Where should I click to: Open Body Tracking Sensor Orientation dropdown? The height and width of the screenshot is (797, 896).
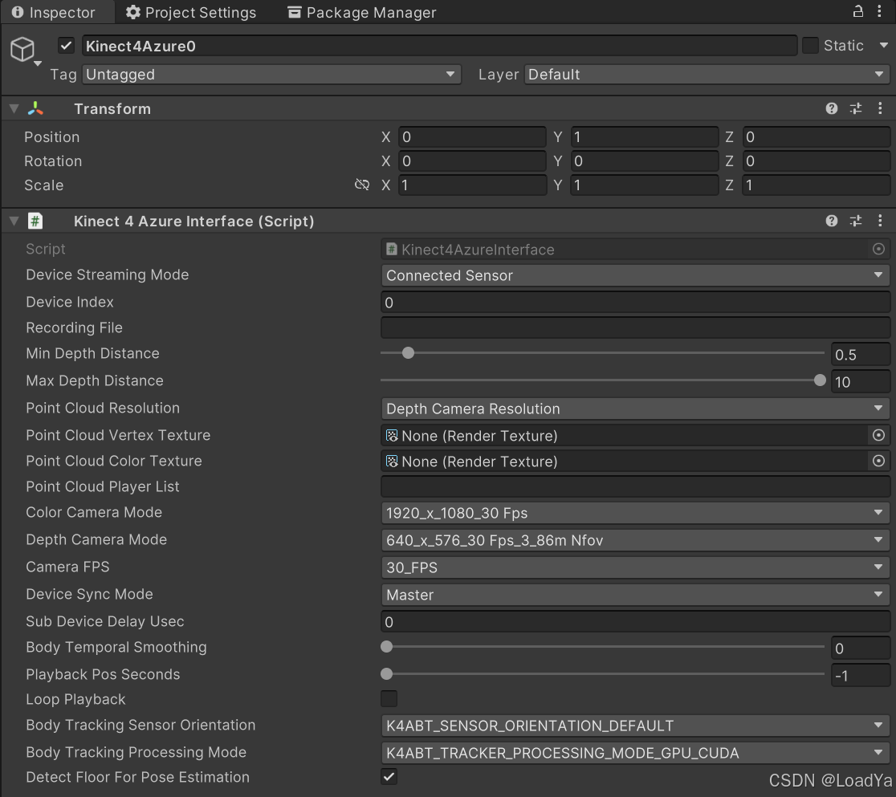pyautogui.click(x=635, y=726)
